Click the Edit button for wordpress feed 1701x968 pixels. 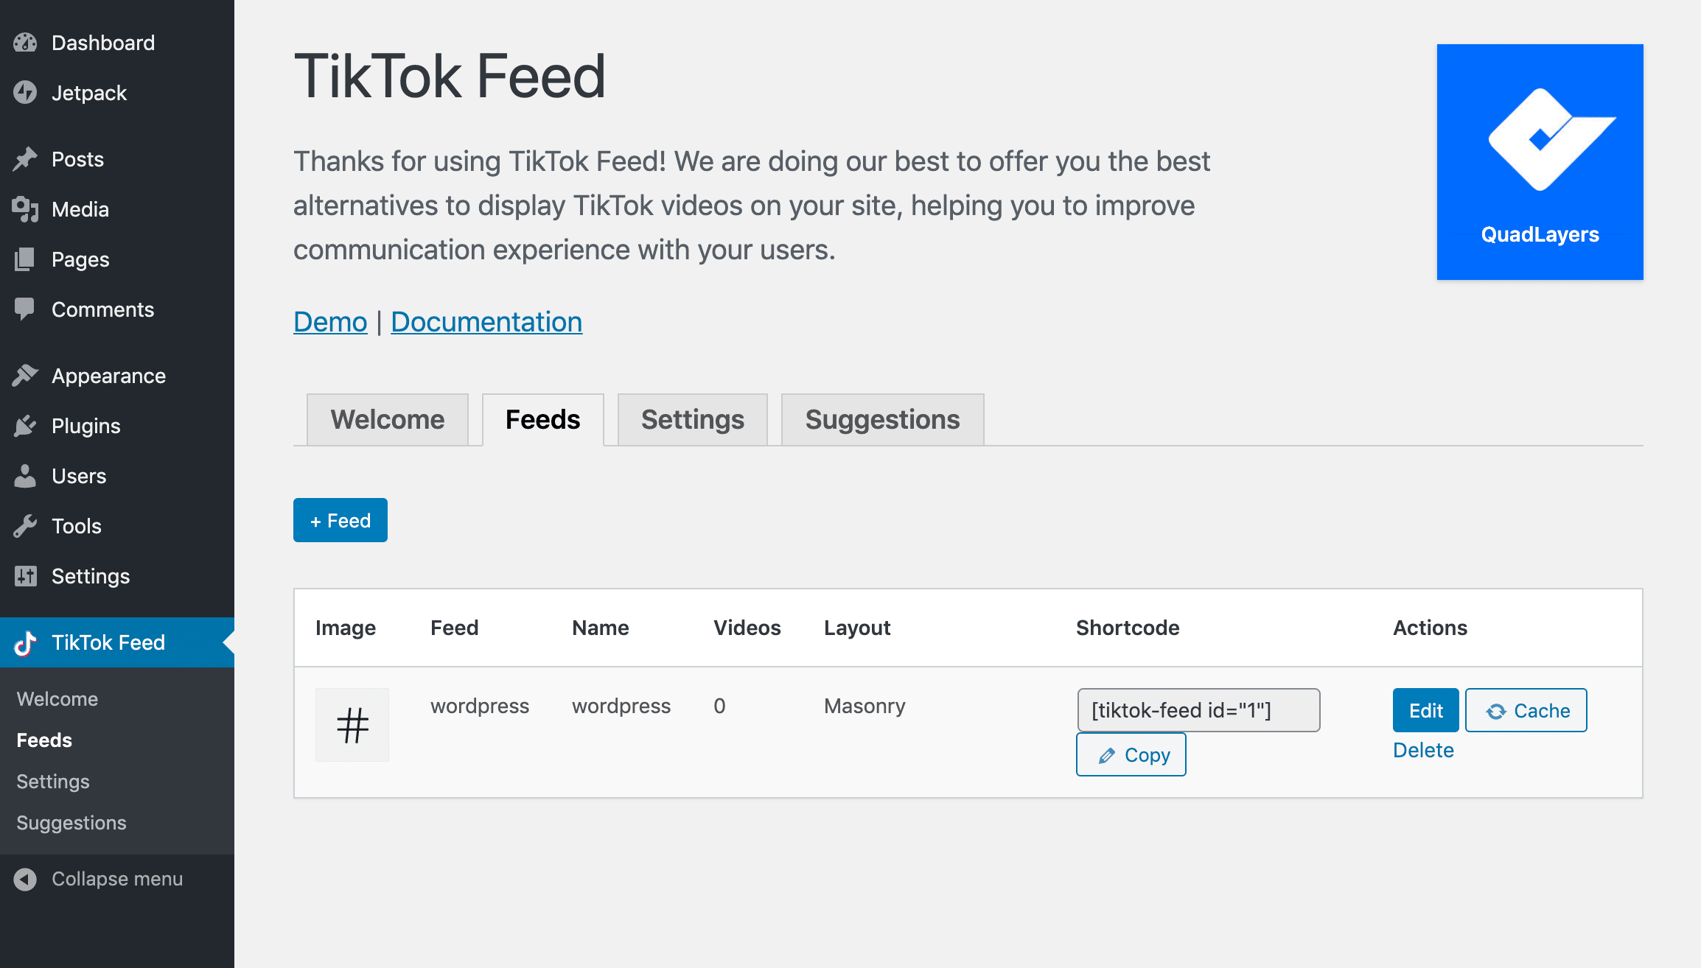pyautogui.click(x=1425, y=709)
